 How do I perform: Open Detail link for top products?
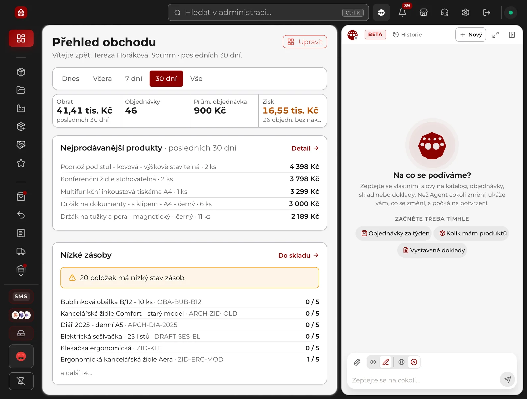(x=305, y=148)
